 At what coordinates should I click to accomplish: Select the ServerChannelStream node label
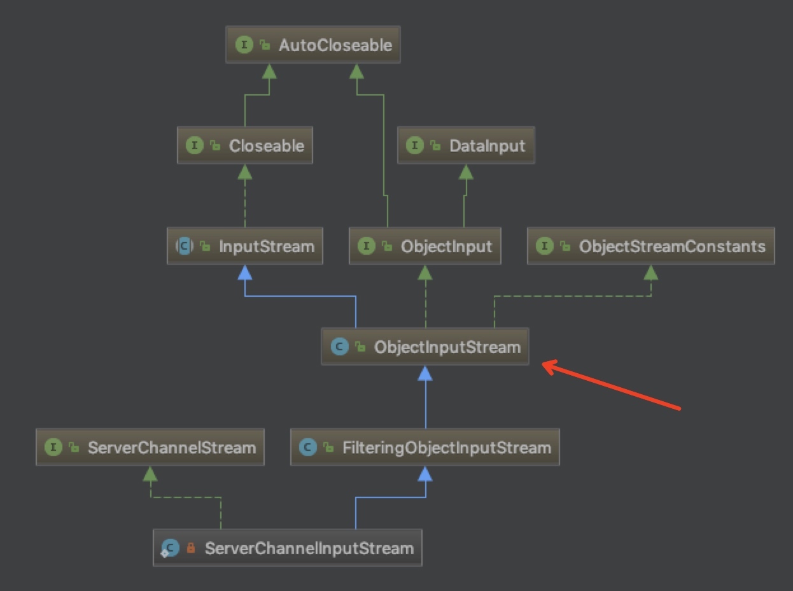[x=172, y=447]
